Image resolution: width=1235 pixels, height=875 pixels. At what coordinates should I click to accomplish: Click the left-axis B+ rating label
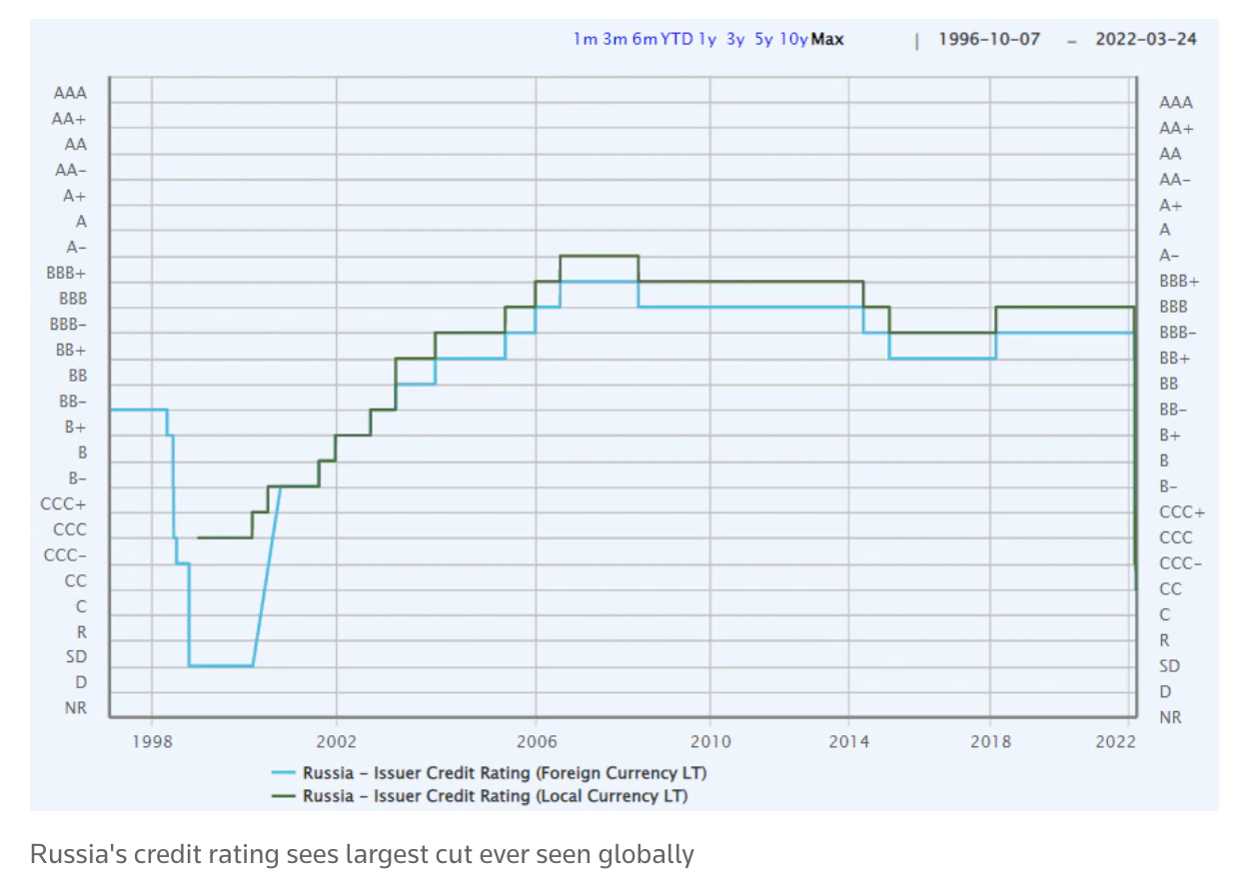[76, 428]
